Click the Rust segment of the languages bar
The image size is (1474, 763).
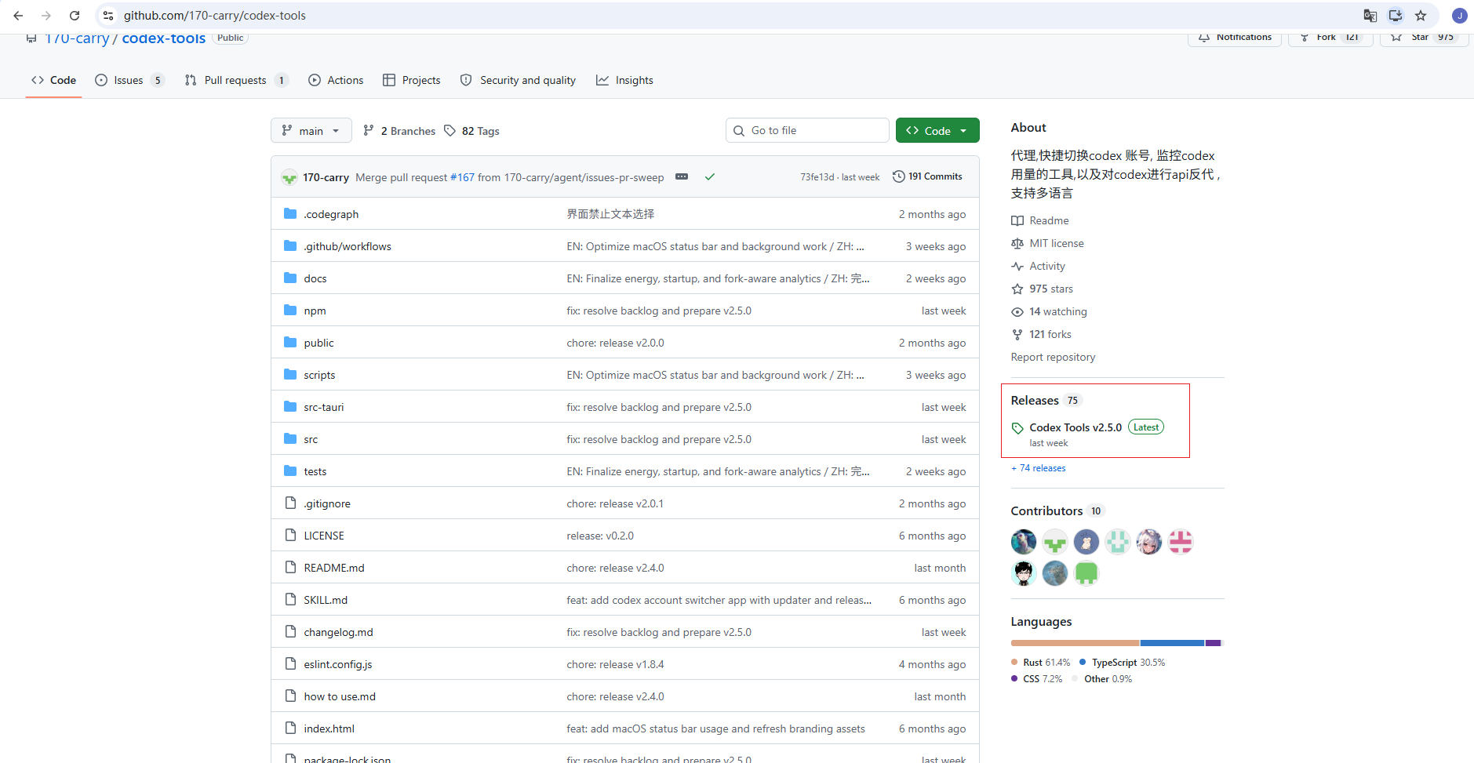pyautogui.click(x=1075, y=643)
